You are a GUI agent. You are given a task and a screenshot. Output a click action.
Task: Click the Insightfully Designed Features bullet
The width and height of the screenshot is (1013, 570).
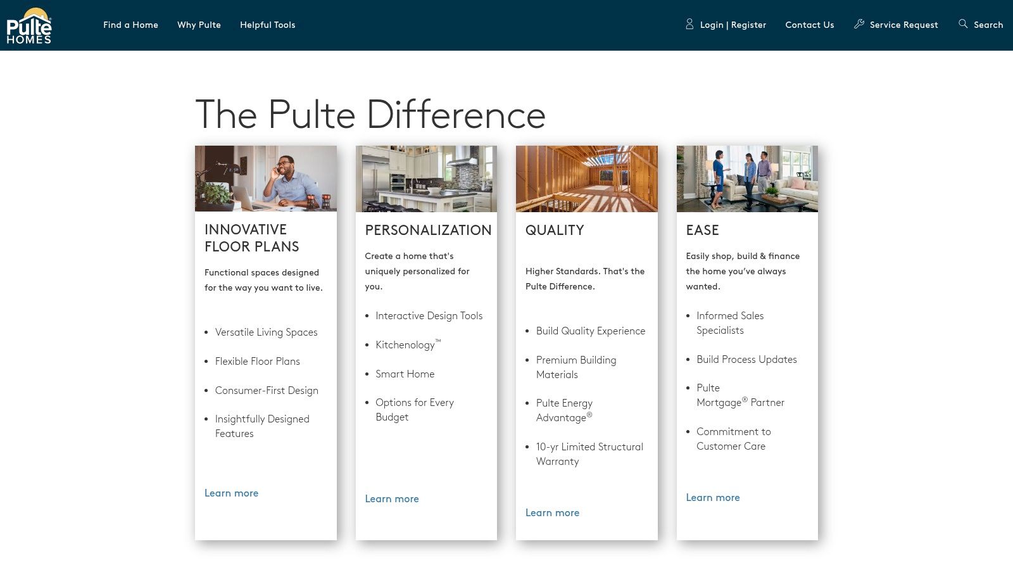pos(262,426)
